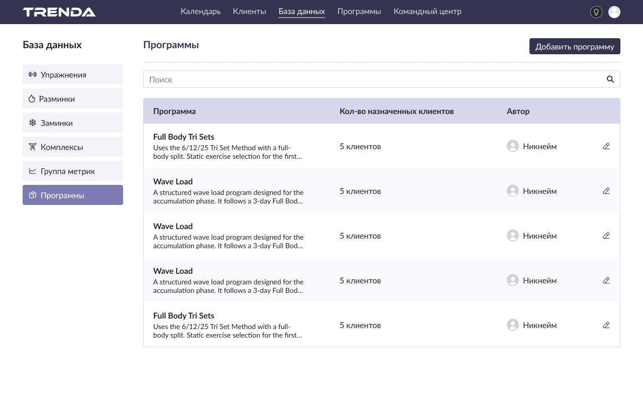
Task: Select Группа метрик sidebar item
Action: click(x=73, y=171)
